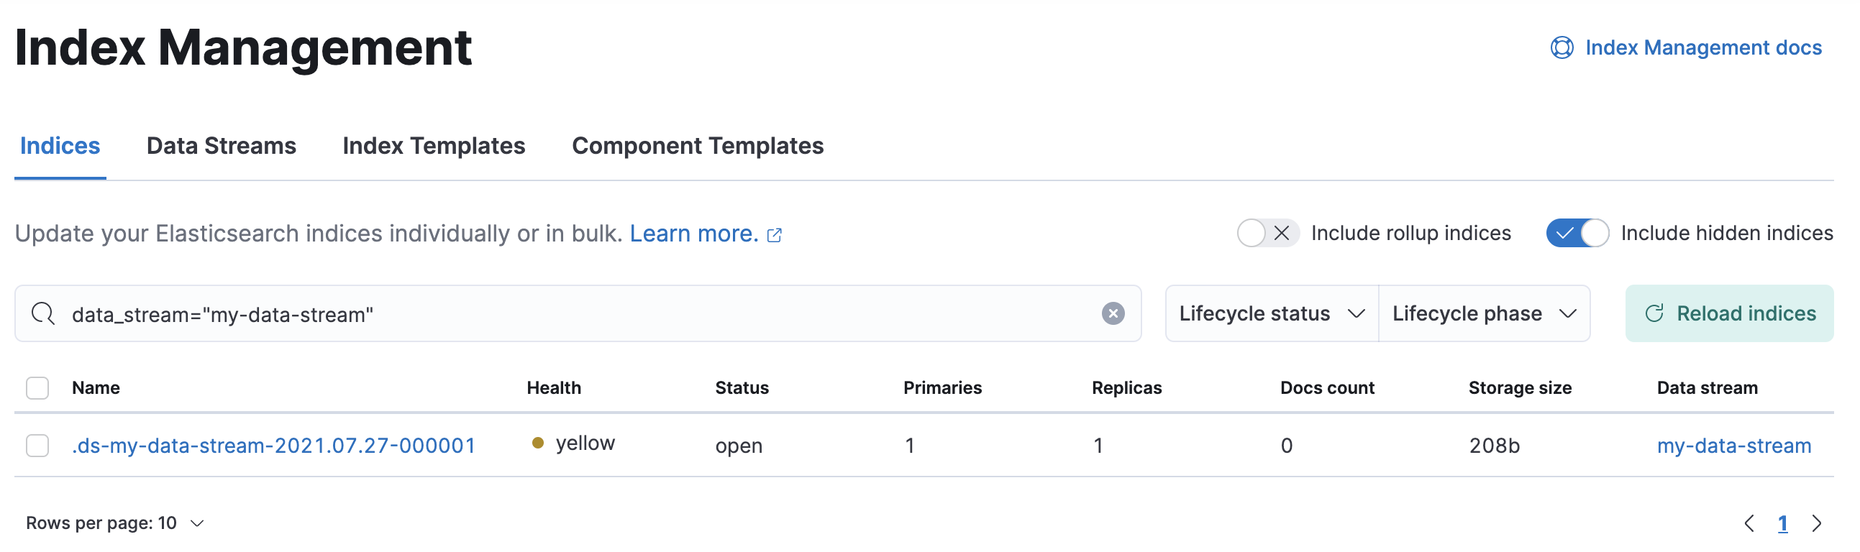Switch to the Component Templates tab
This screenshot has height=552, width=1860.
pyautogui.click(x=697, y=146)
